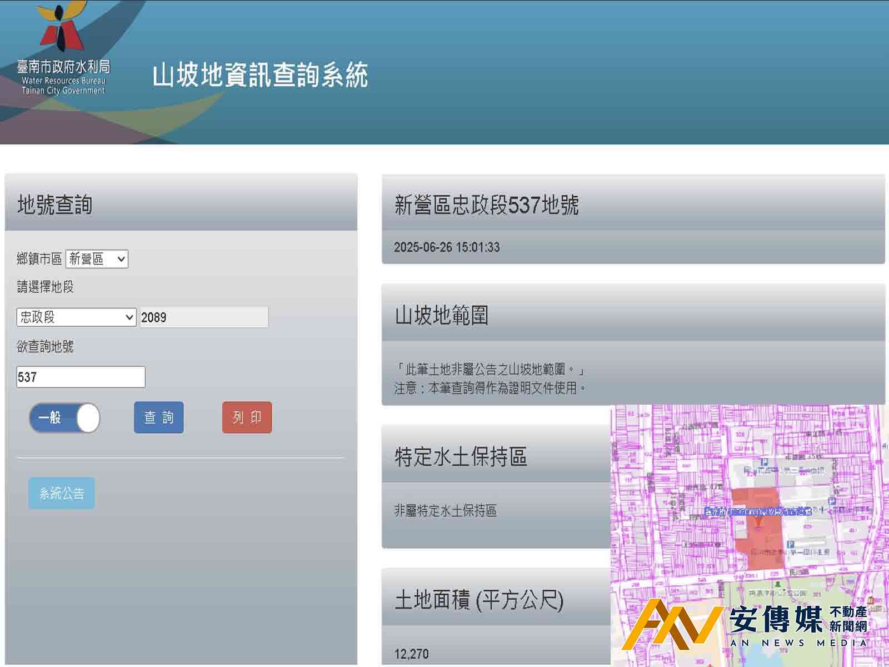Expand the 忠政段 land section dropdown
The height and width of the screenshot is (667, 889).
pyautogui.click(x=76, y=317)
